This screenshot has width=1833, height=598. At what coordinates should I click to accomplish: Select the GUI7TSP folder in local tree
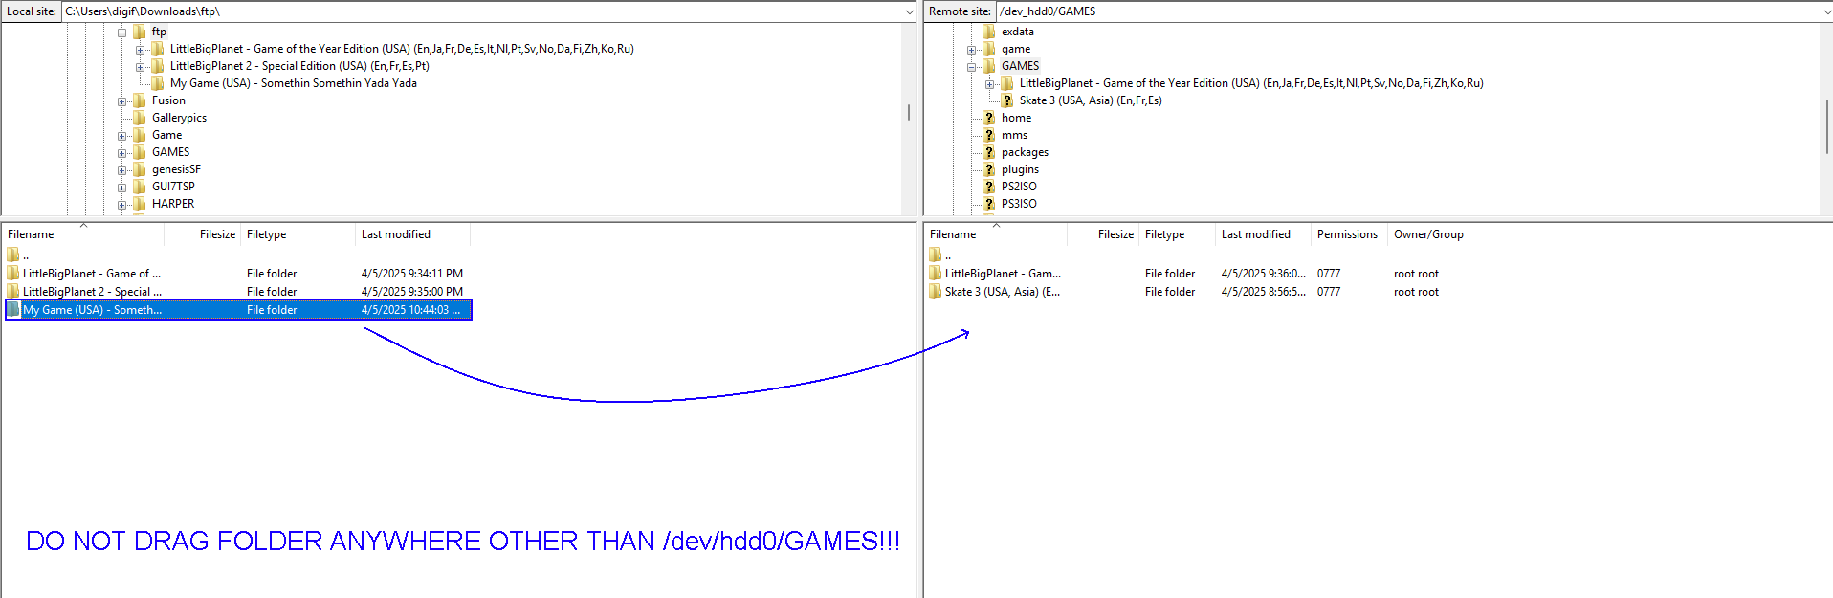click(x=173, y=187)
